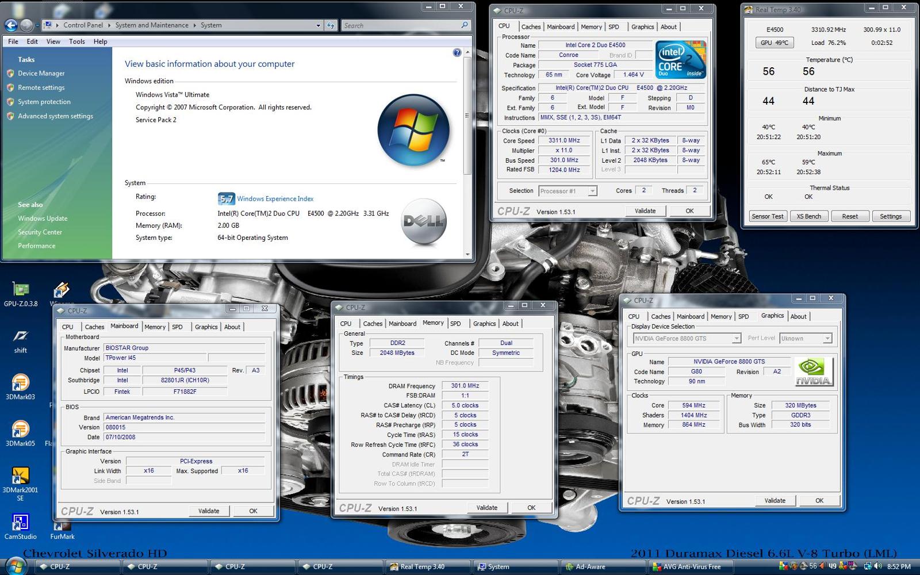Select Mainboard tab in Graphics CPU-Z window
920x575 pixels.
690,317
